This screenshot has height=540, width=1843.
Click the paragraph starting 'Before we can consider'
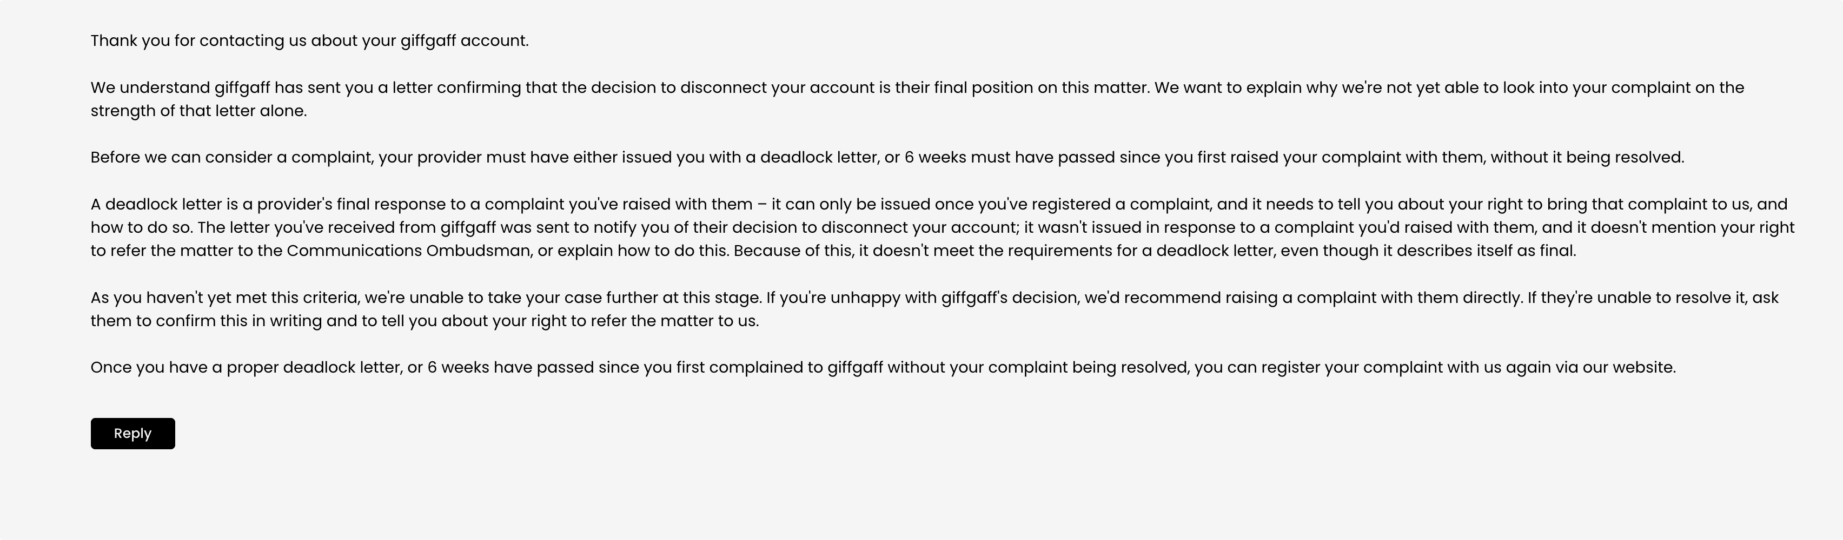point(887,157)
